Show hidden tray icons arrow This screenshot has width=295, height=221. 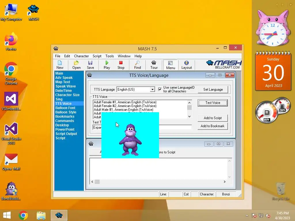(x=247, y=216)
